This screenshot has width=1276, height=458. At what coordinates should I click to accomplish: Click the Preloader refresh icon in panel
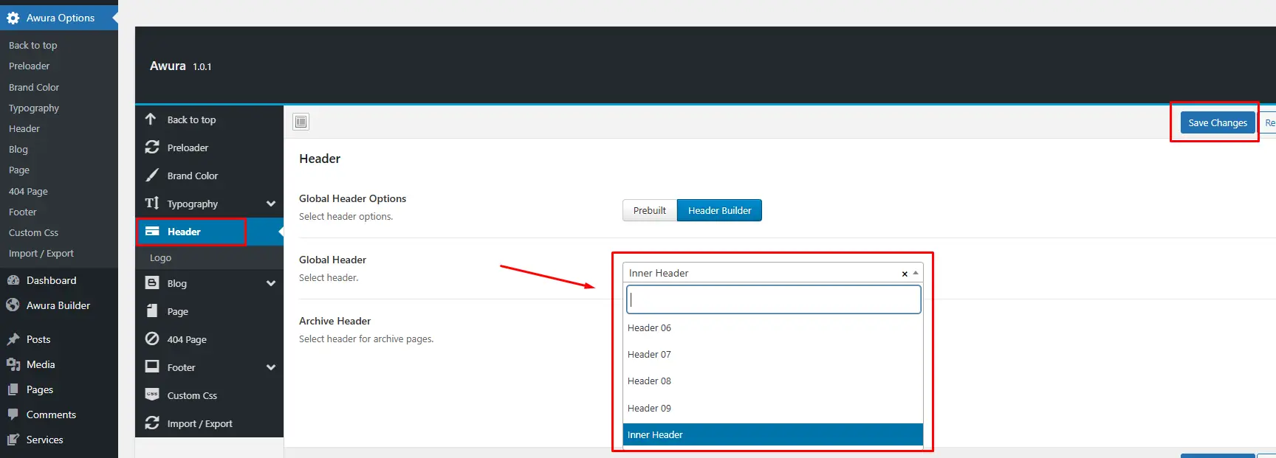152,147
